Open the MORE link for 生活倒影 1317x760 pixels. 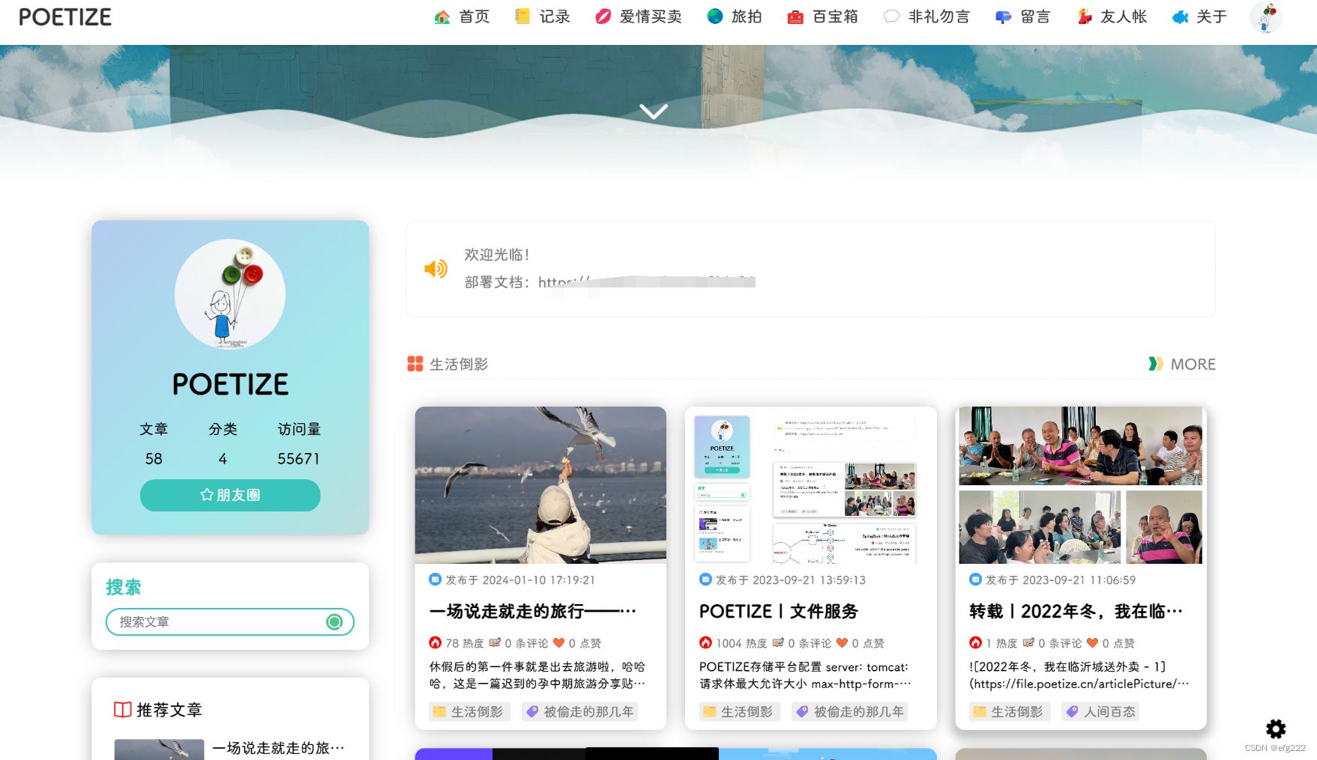1193,364
